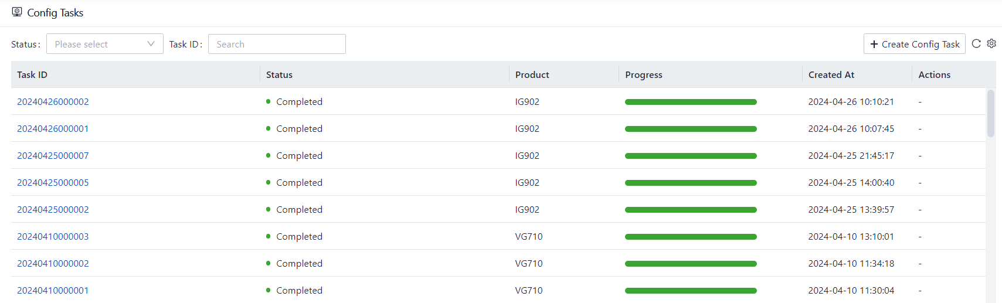Open task 20240410000003
Image resolution: width=1002 pixels, height=303 pixels.
(x=53, y=236)
